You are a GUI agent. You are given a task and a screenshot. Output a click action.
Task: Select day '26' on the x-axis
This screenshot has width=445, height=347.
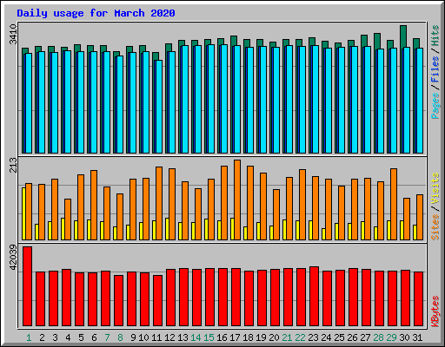tap(352, 337)
